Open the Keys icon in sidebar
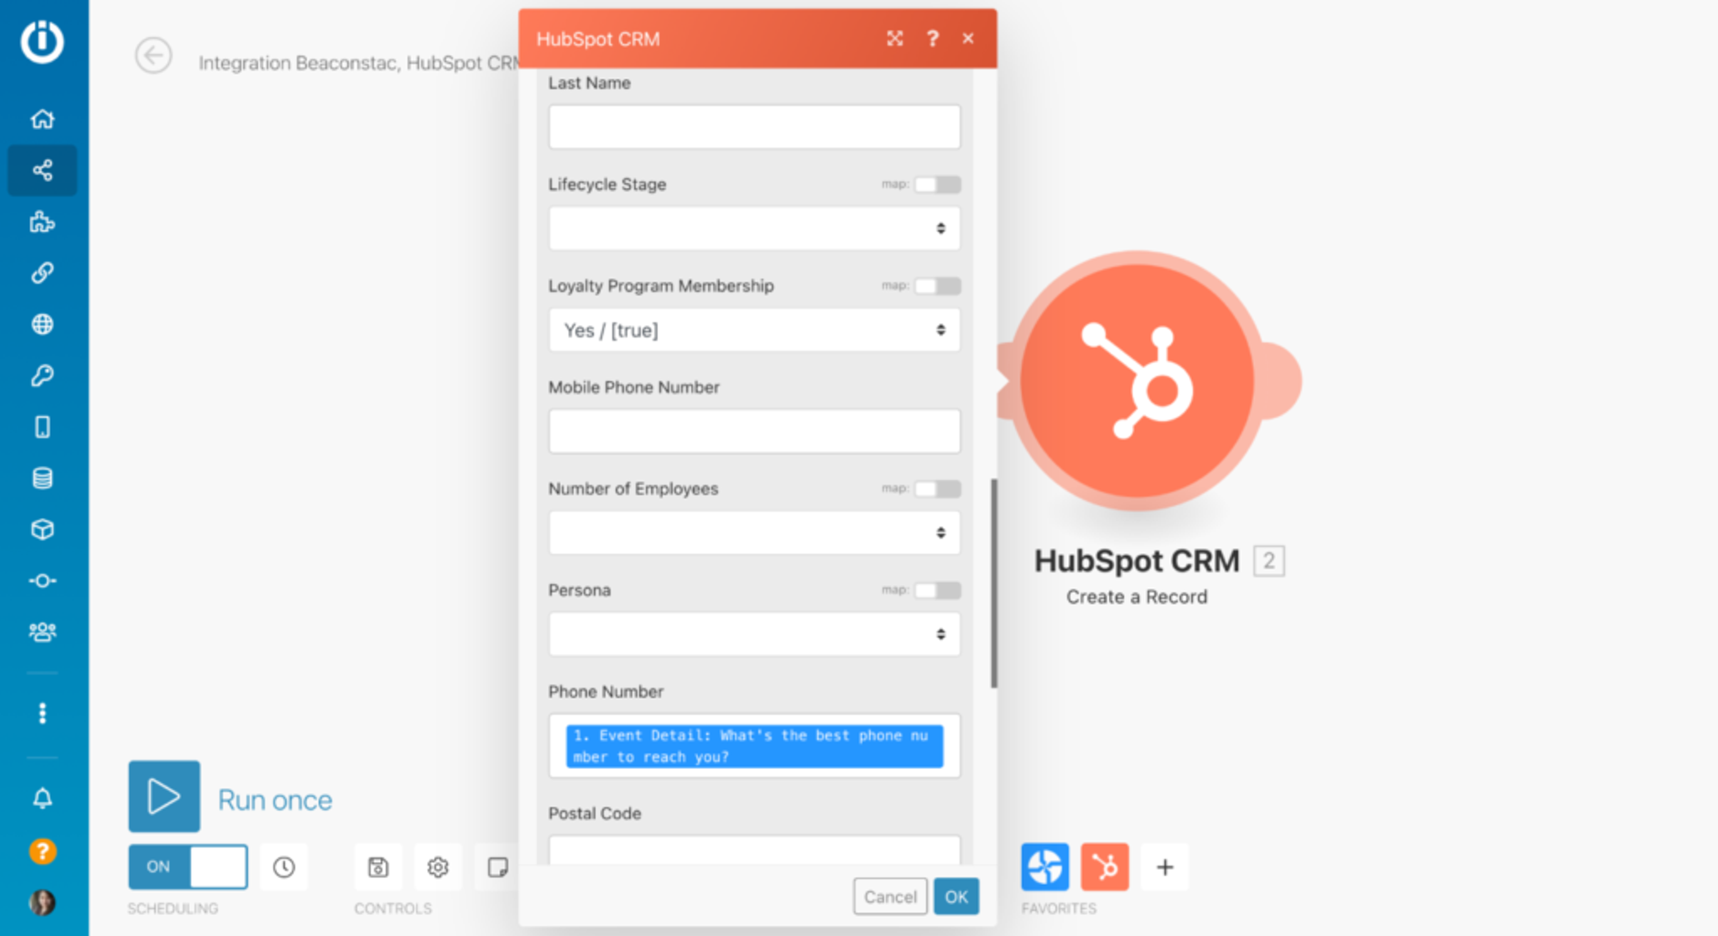The image size is (1718, 936). (x=42, y=375)
